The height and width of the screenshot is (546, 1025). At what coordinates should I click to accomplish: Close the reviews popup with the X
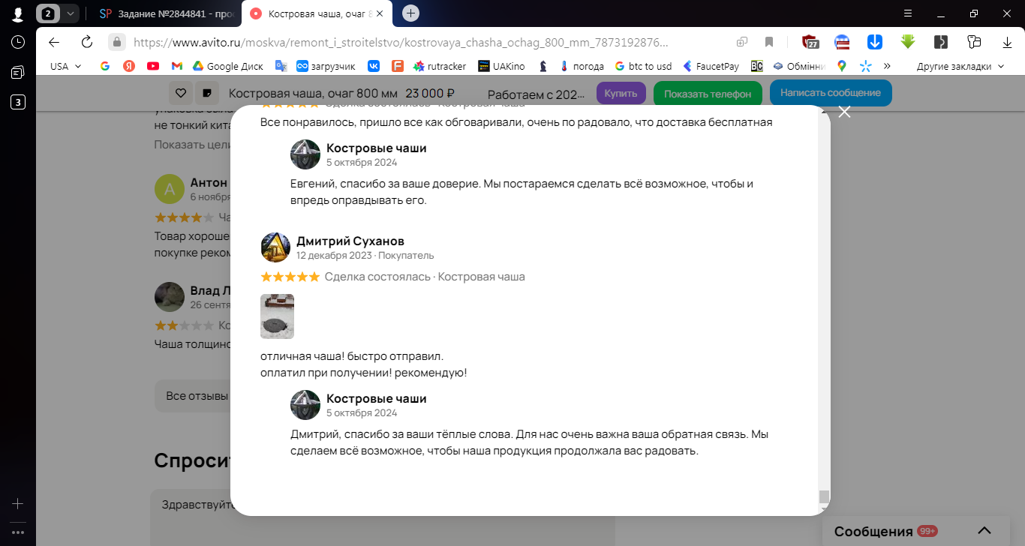[x=844, y=112]
